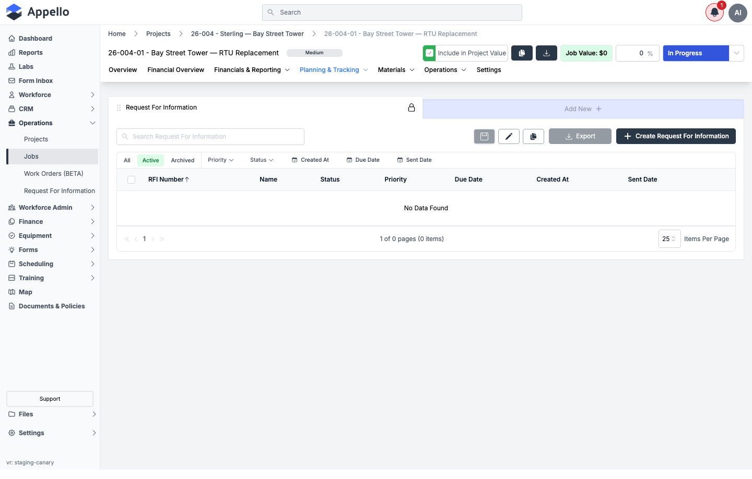This screenshot has height=479, width=752.
Task: Click the Add New panel button
Action: (x=583, y=109)
